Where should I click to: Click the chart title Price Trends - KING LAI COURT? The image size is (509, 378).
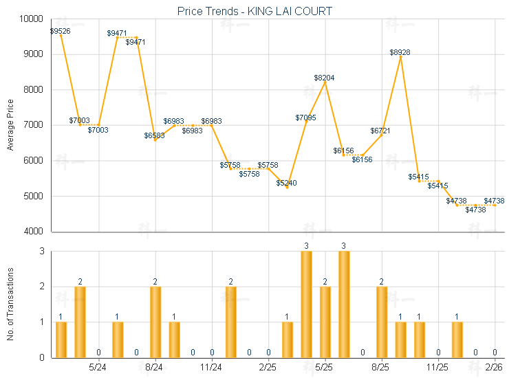click(244, 11)
